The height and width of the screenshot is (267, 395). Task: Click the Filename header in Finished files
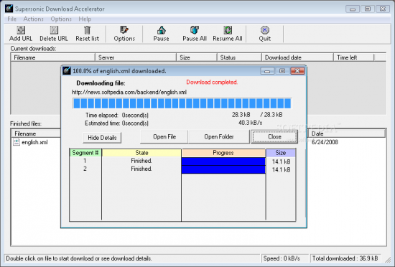click(36, 133)
